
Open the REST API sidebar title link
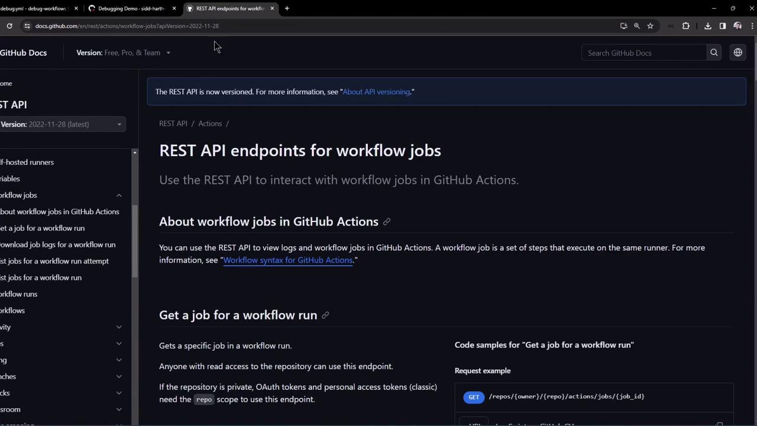click(x=13, y=105)
